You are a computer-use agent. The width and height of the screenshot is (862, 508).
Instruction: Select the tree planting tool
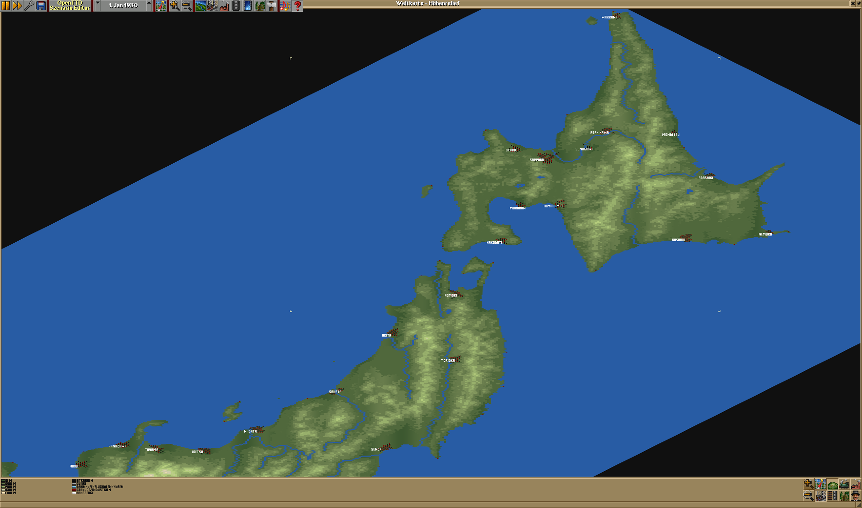coord(260,6)
